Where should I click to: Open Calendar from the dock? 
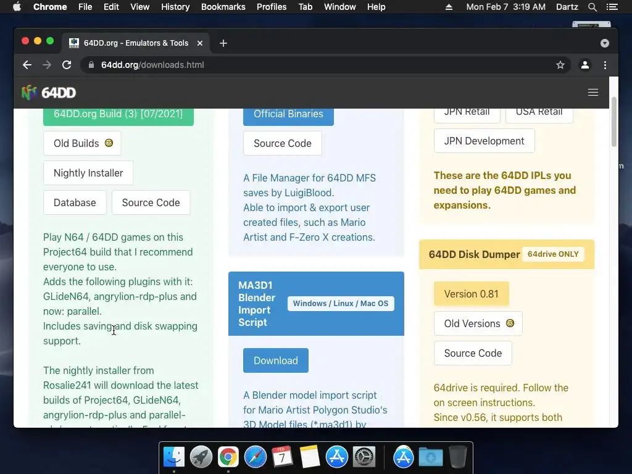click(x=283, y=457)
